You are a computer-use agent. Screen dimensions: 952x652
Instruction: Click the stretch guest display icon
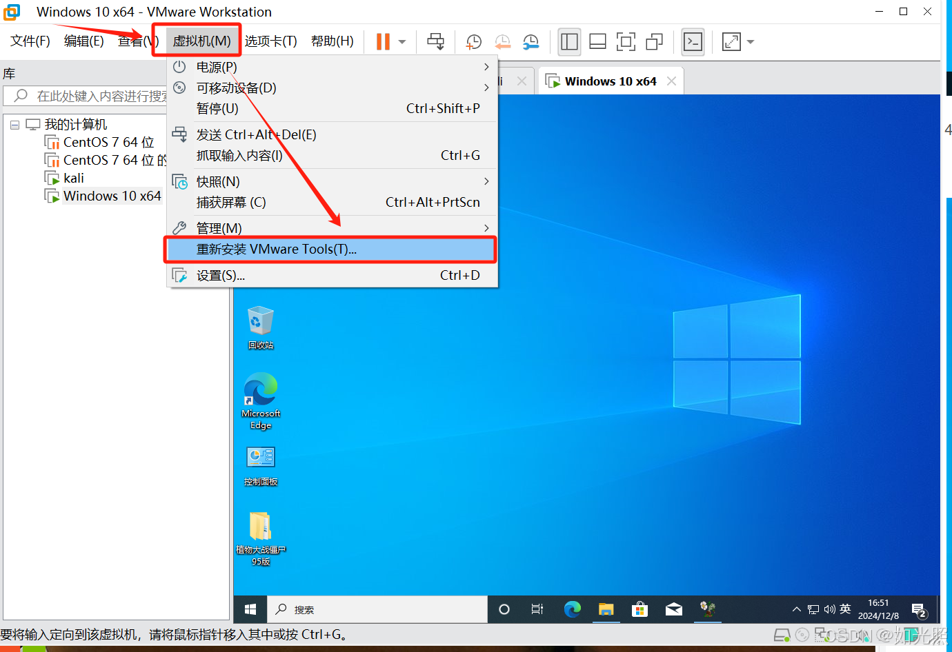pos(731,41)
